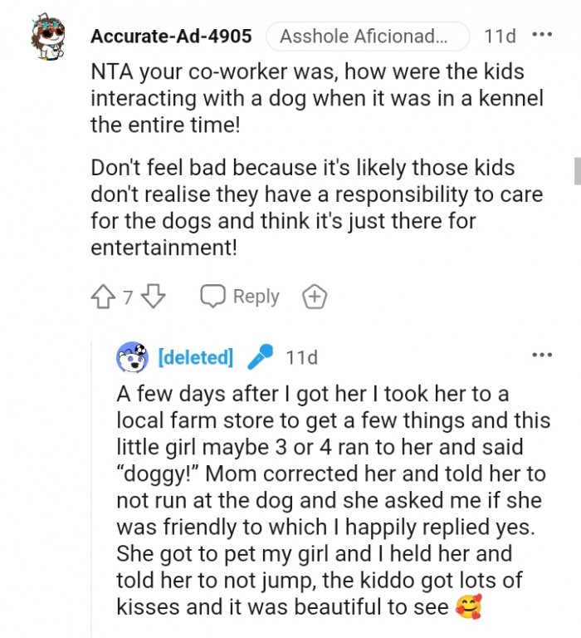The height and width of the screenshot is (638, 581).
Task: Click the paragraph starting "NTA your co-worker"
Action: (x=315, y=99)
